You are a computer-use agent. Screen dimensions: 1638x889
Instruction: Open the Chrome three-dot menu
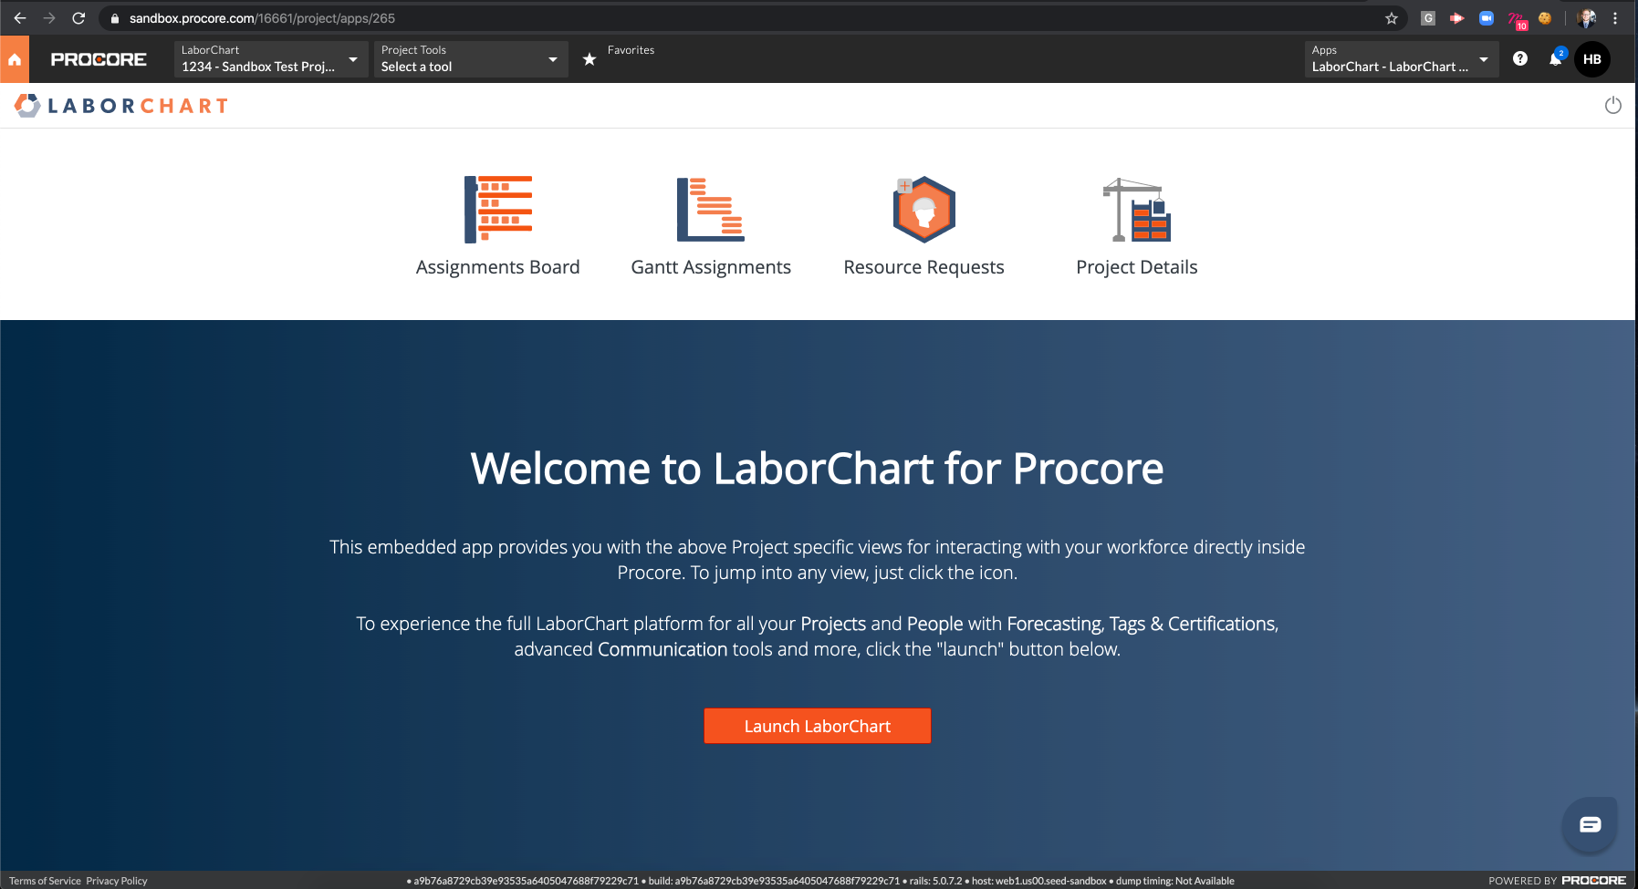point(1615,18)
